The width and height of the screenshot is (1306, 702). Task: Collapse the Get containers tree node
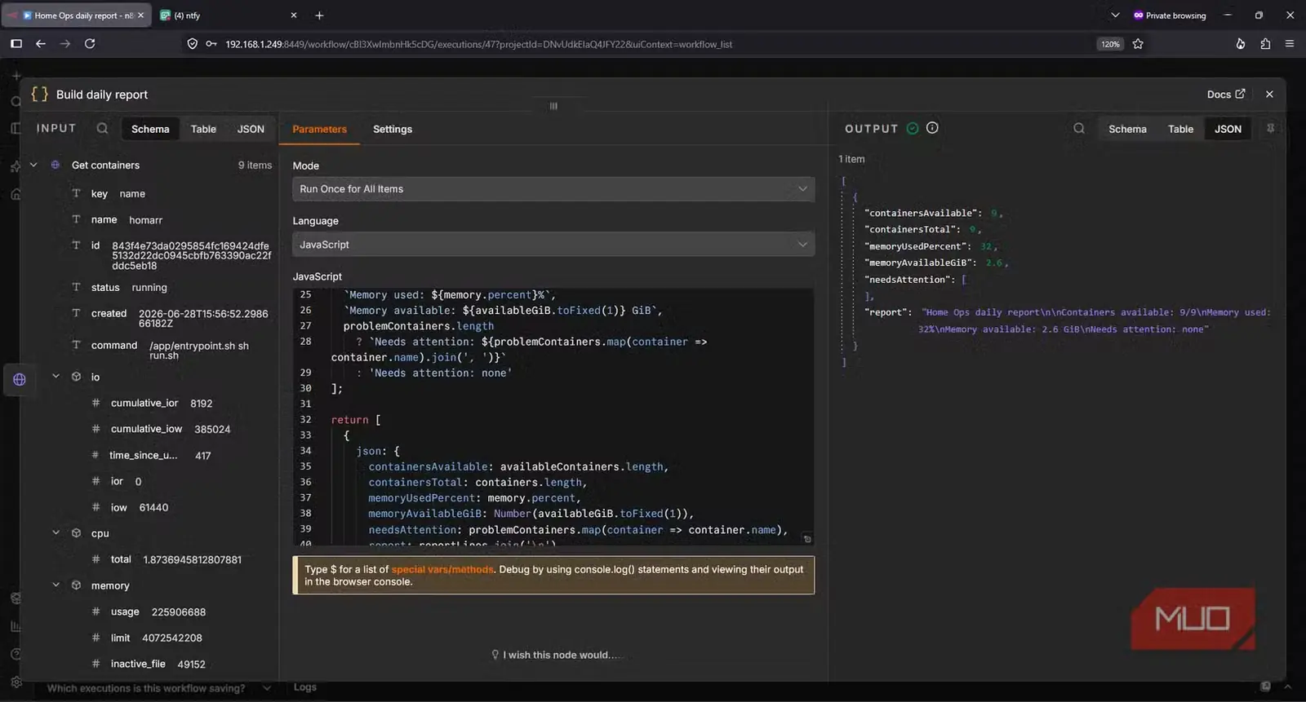pyautogui.click(x=33, y=165)
